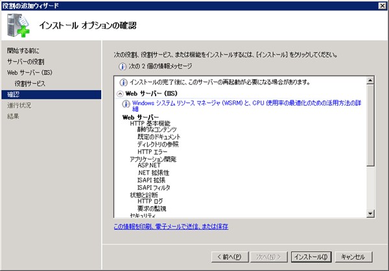Select Web サーバー (IIS) step in sidebar

point(30,73)
